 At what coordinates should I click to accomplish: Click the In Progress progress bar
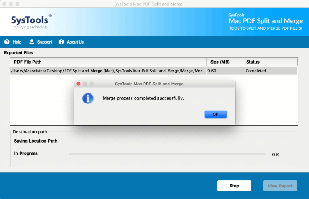[x=167, y=155]
